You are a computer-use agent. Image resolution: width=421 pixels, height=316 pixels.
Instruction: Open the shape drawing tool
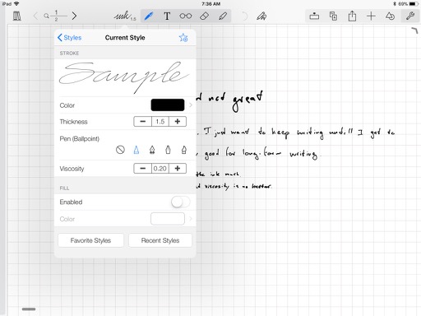(x=261, y=16)
